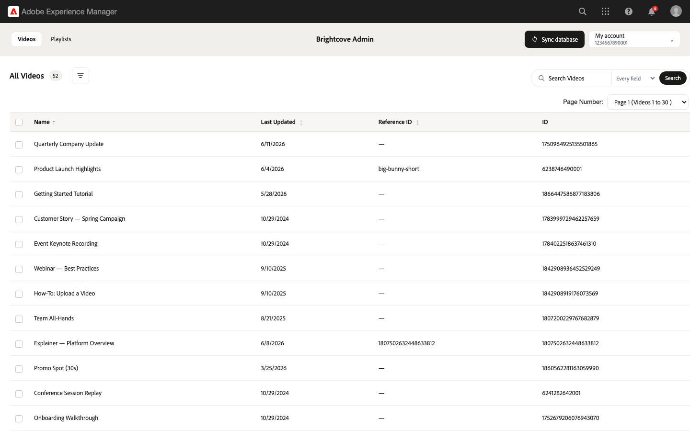Image resolution: width=690 pixels, height=431 pixels.
Task: Open the My account dropdown
Action: 634,39
